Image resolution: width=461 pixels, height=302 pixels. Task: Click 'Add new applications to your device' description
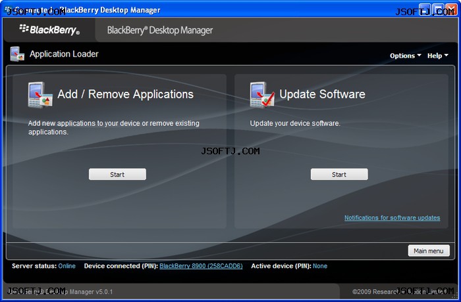coord(113,127)
